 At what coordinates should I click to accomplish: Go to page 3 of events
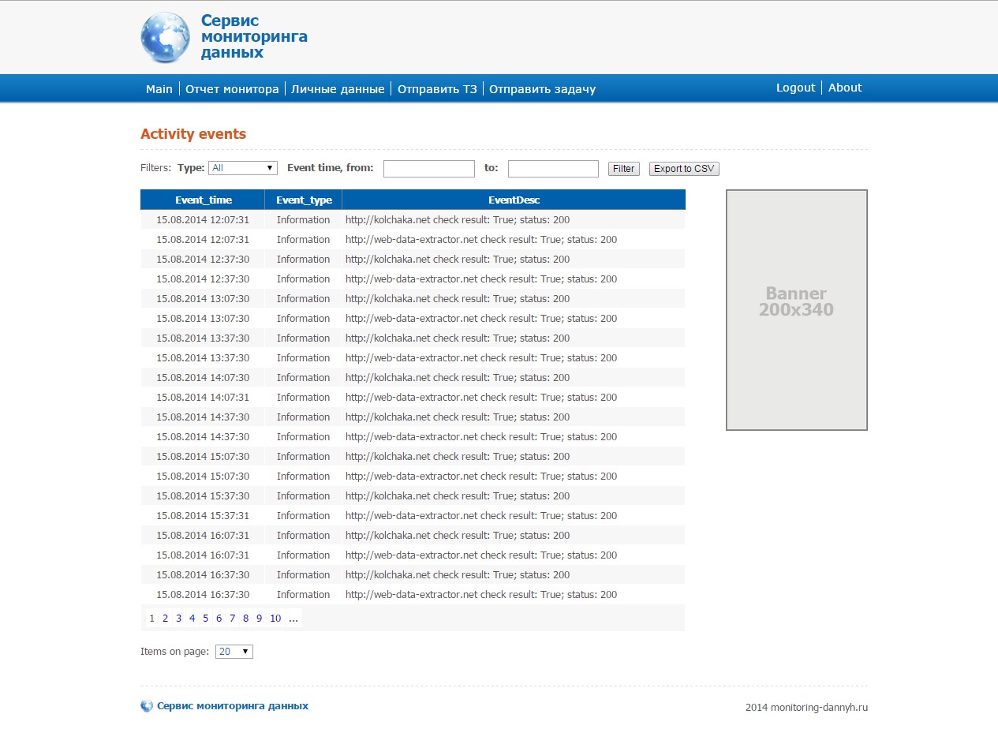179,619
